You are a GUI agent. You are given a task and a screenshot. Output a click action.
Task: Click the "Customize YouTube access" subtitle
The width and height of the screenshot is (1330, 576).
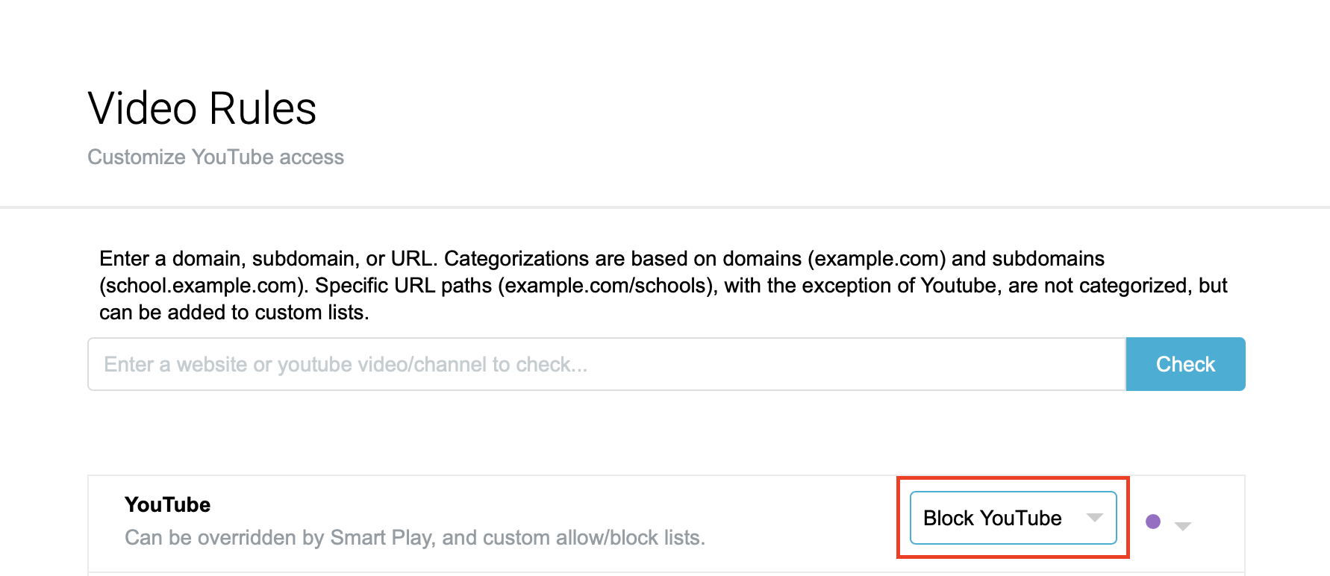point(216,157)
